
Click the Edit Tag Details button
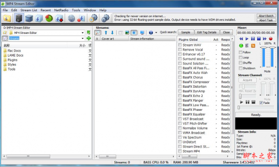[206, 32]
